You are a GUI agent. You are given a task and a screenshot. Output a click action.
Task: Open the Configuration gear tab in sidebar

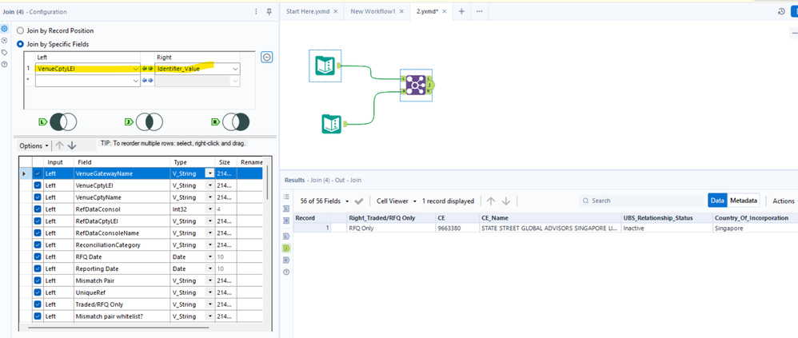(x=5, y=30)
